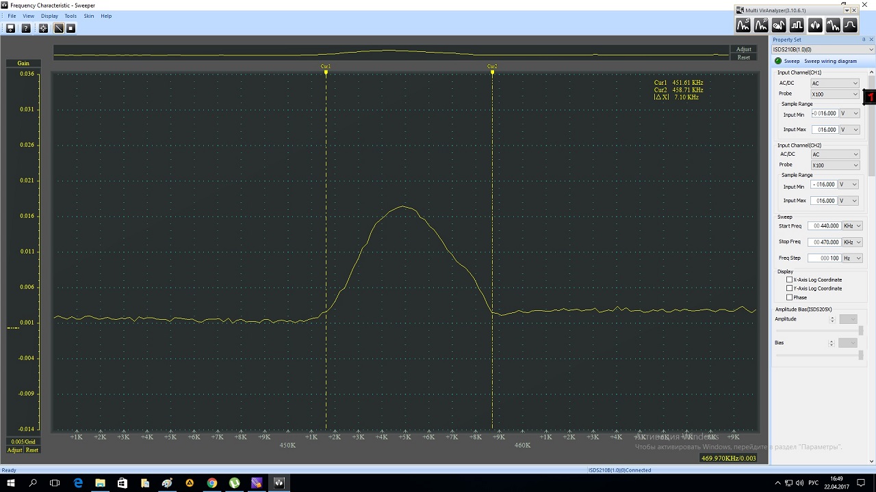Open the bandpass filter curve tool
876x492 pixels.
tap(850, 25)
